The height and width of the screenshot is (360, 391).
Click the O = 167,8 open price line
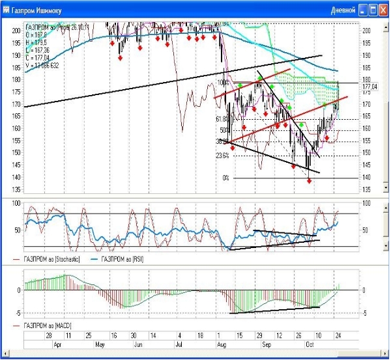(x=36, y=35)
